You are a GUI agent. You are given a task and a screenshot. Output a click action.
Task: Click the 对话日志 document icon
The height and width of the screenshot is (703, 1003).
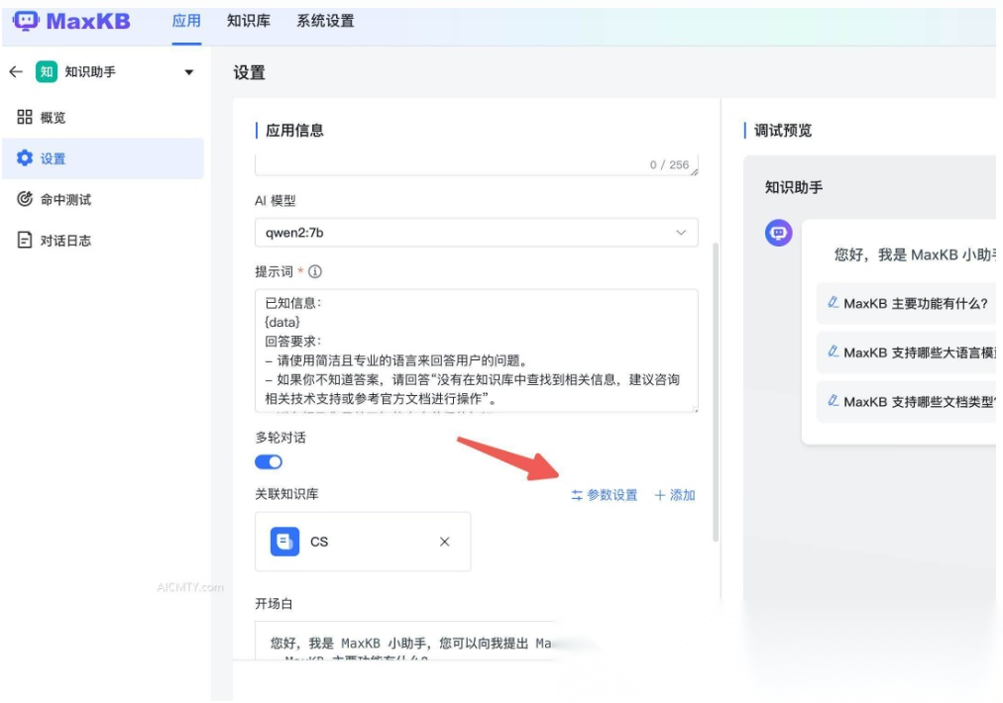pos(25,240)
